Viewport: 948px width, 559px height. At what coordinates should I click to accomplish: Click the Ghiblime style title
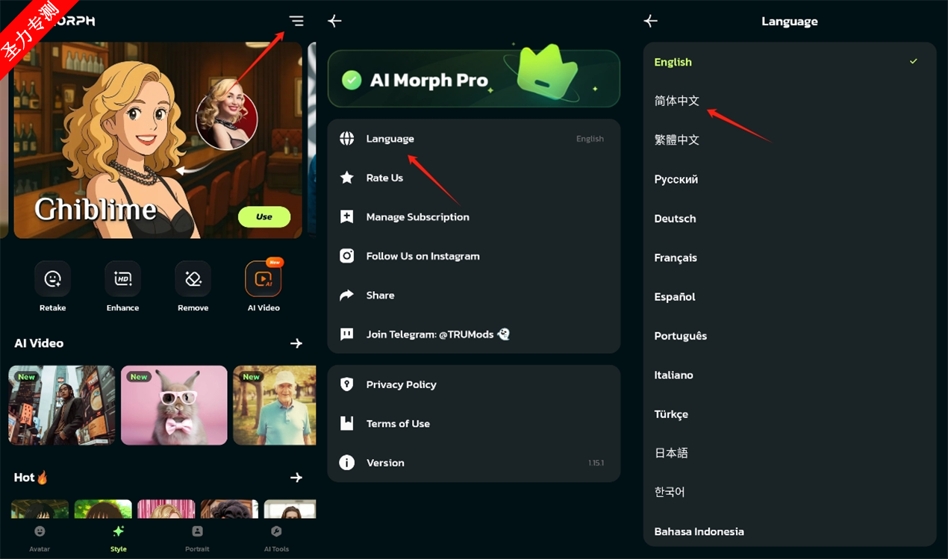(96, 210)
